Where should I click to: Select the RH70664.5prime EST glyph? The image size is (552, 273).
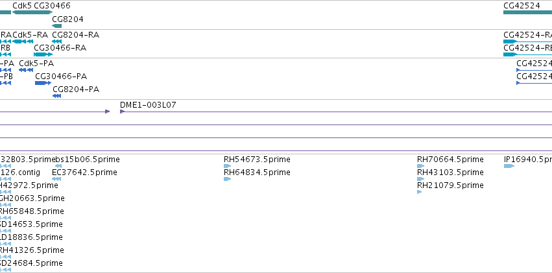pos(421,166)
